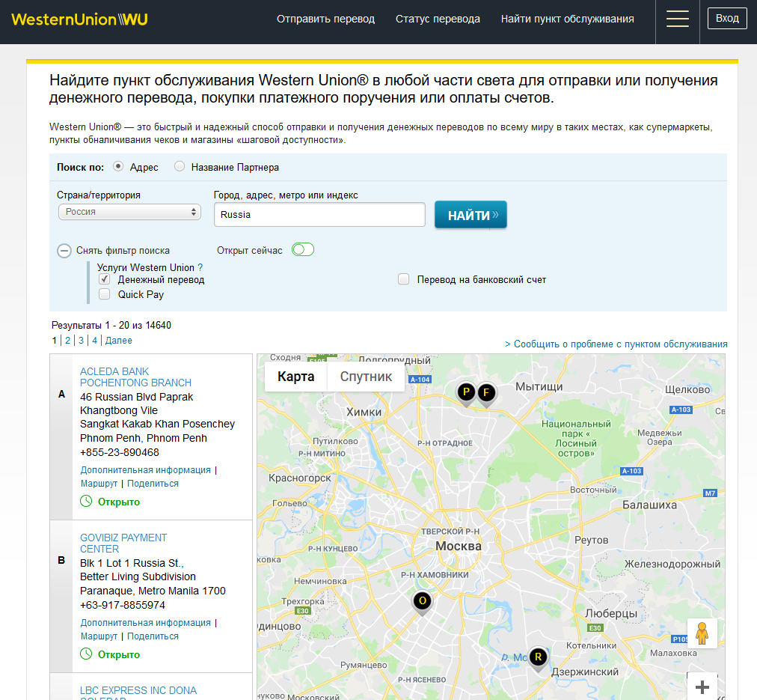The width and height of the screenshot is (757, 700).
Task: Click the Красногорск label on the map
Action: (x=300, y=478)
